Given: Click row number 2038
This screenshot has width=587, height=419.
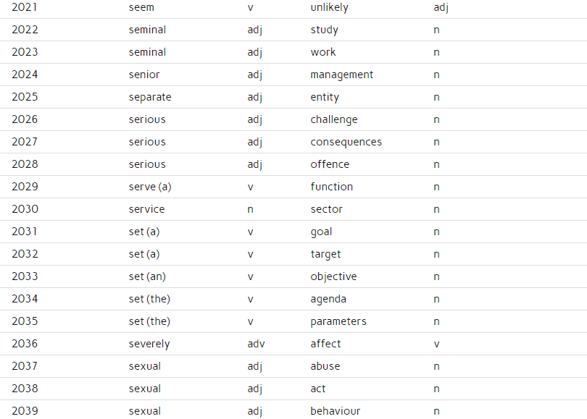Looking at the screenshot, I should tap(25, 389).
